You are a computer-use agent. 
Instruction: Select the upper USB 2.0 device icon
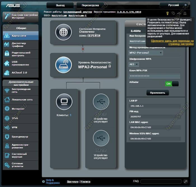(101, 102)
